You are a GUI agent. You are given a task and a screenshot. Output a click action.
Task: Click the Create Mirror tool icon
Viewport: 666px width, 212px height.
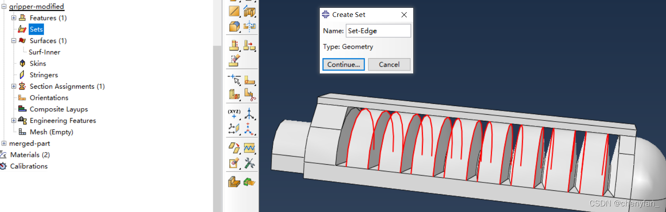[249, 26]
